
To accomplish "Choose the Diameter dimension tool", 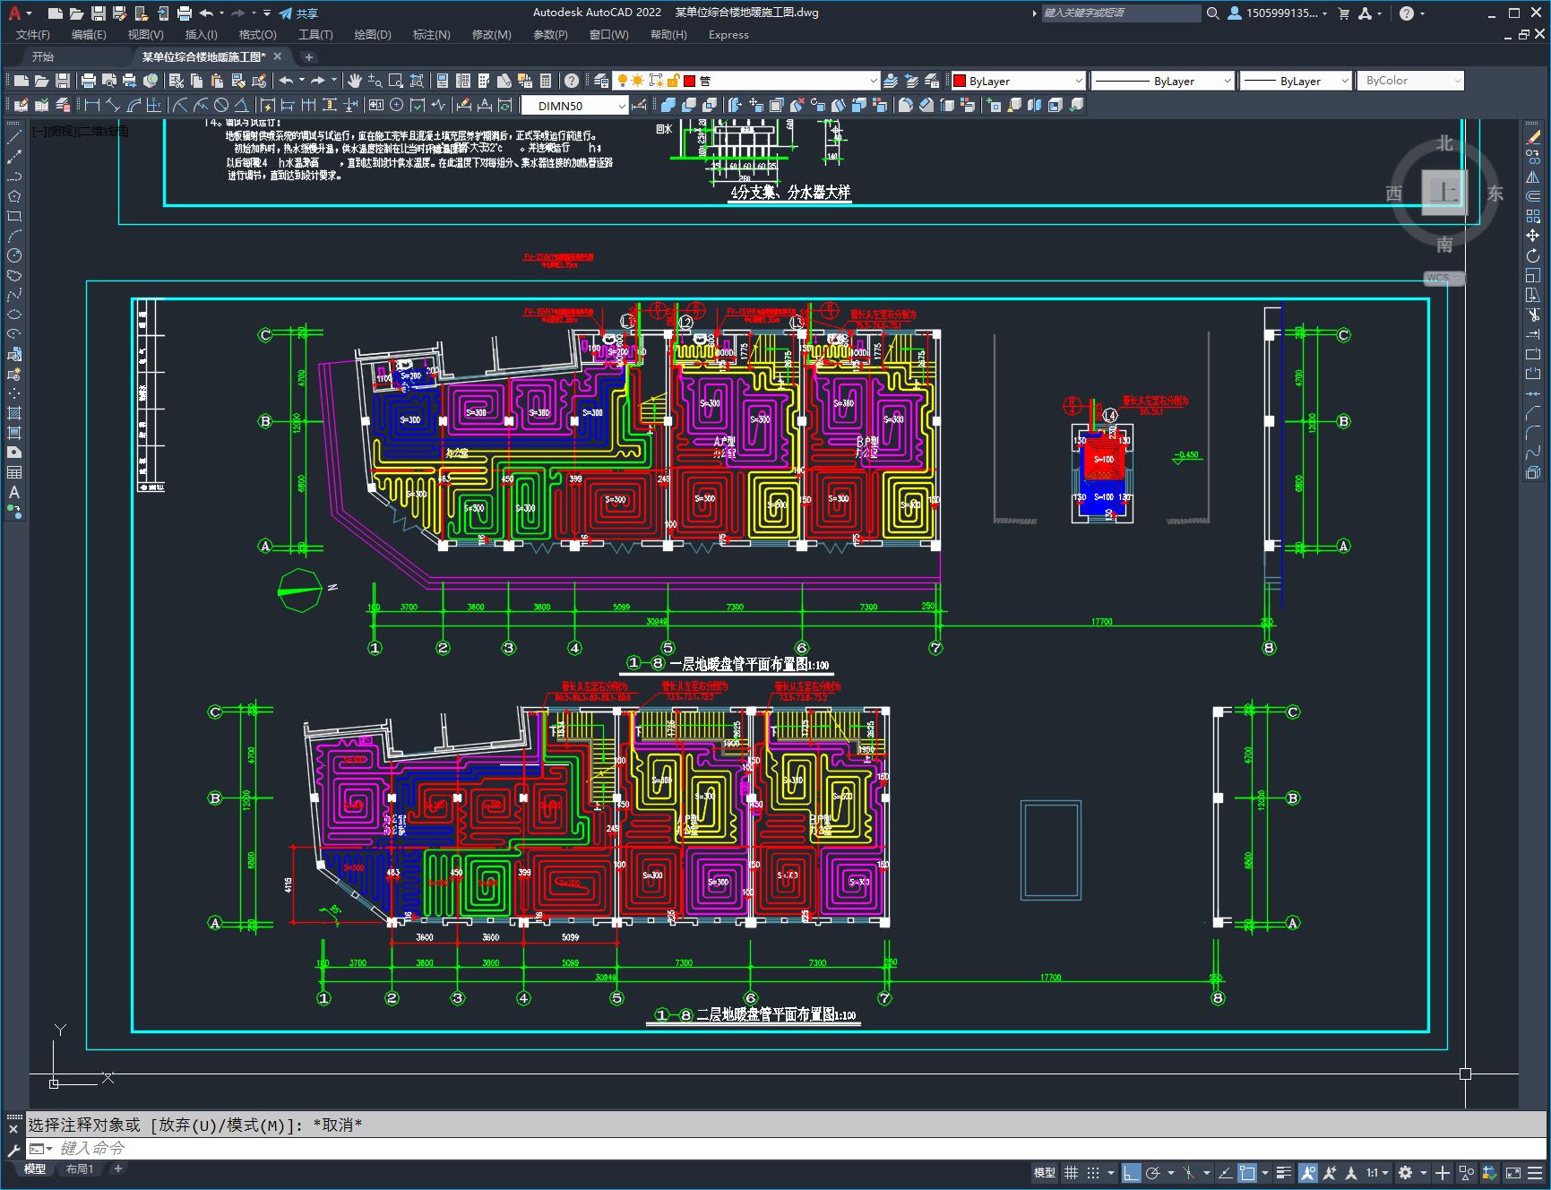I will click(221, 105).
